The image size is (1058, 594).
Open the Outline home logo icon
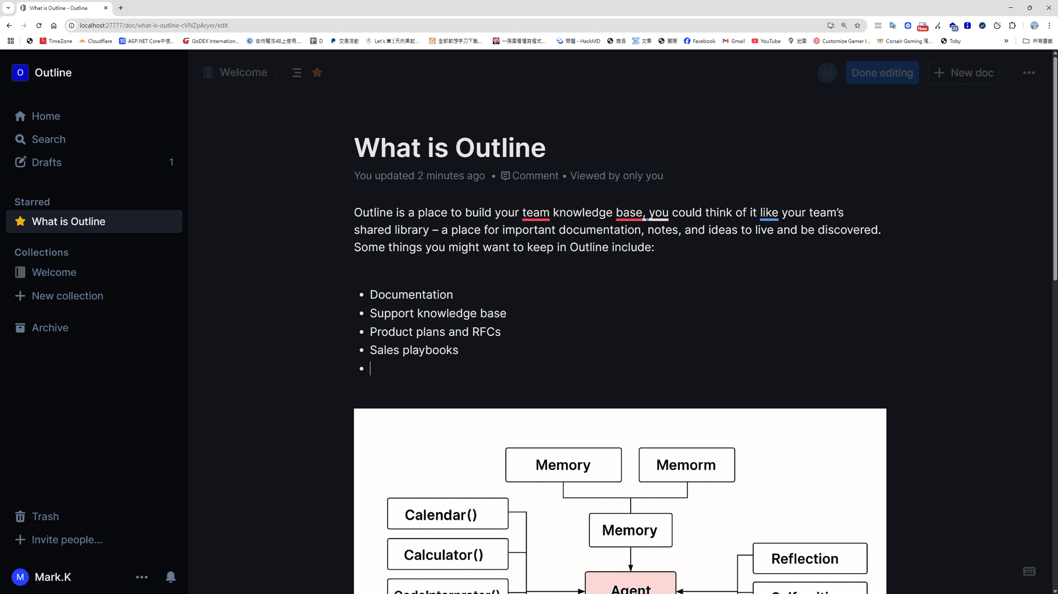click(x=20, y=72)
